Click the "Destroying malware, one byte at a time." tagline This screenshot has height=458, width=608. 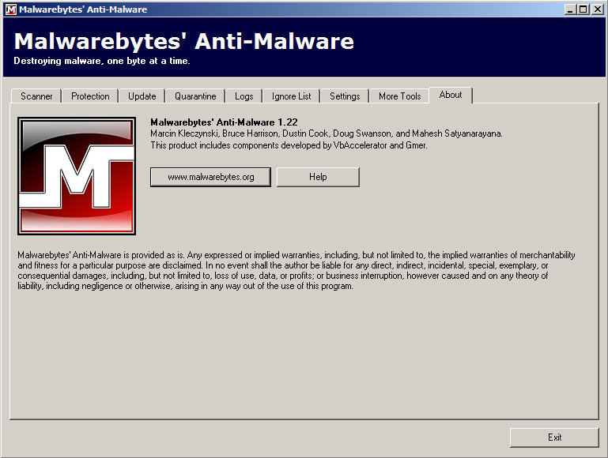(102, 61)
